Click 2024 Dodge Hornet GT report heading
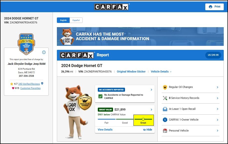Viewport: 228px width, 144px height. coord(82,66)
